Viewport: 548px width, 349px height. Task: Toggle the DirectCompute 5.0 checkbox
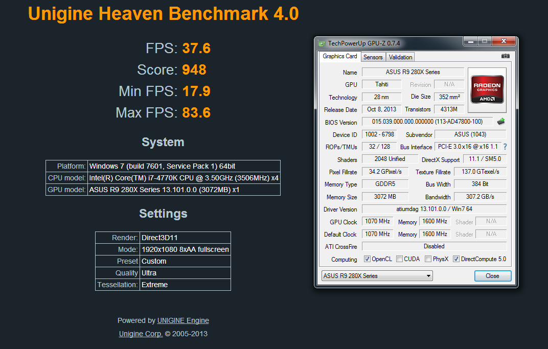pos(456,259)
